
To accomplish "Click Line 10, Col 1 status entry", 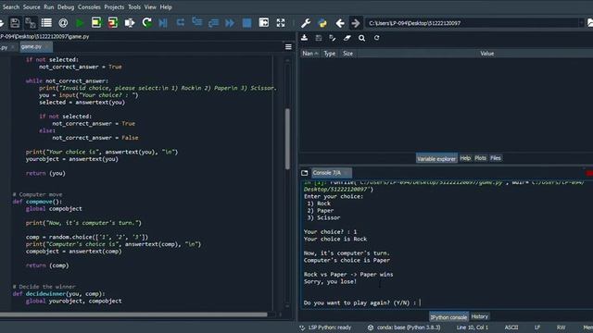I will [x=473, y=327].
